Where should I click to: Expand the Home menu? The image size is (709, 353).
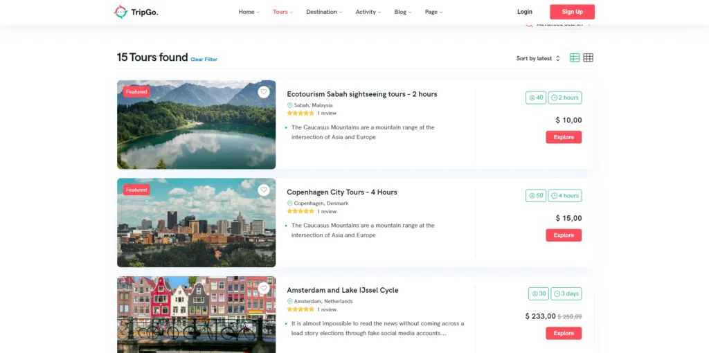click(x=249, y=12)
